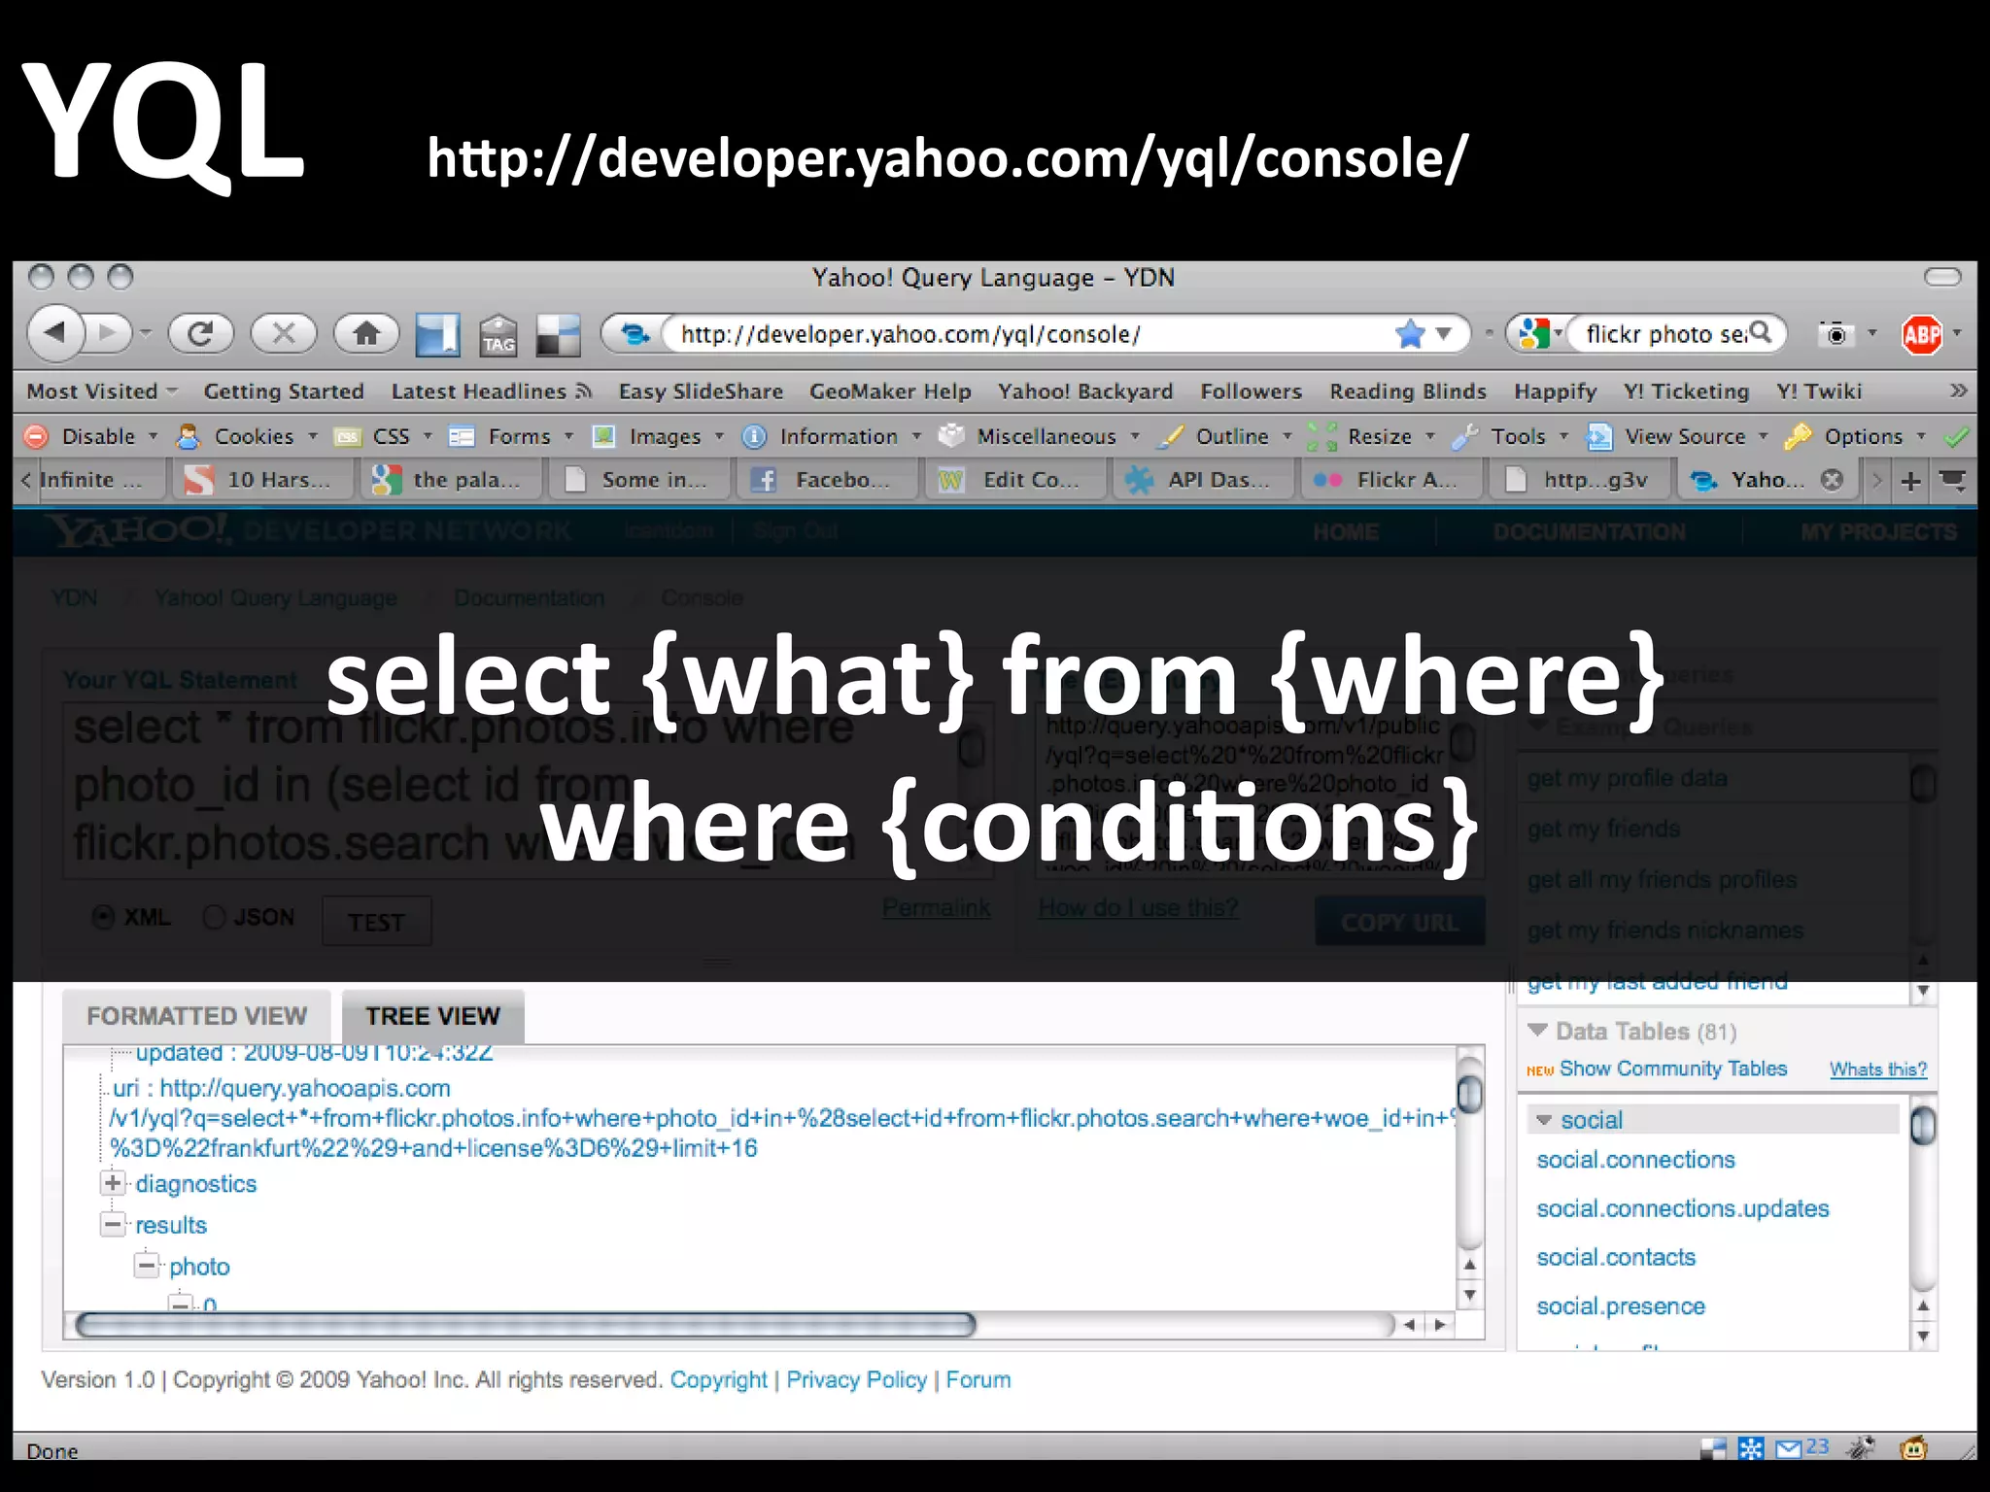The width and height of the screenshot is (1990, 1492).
Task: Click the Show Community Tables link
Action: pos(1672,1068)
